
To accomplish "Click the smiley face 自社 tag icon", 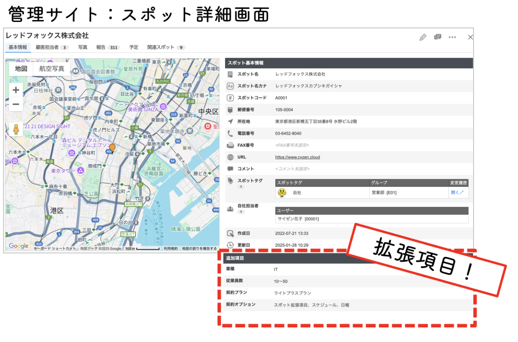I will pos(282,193).
